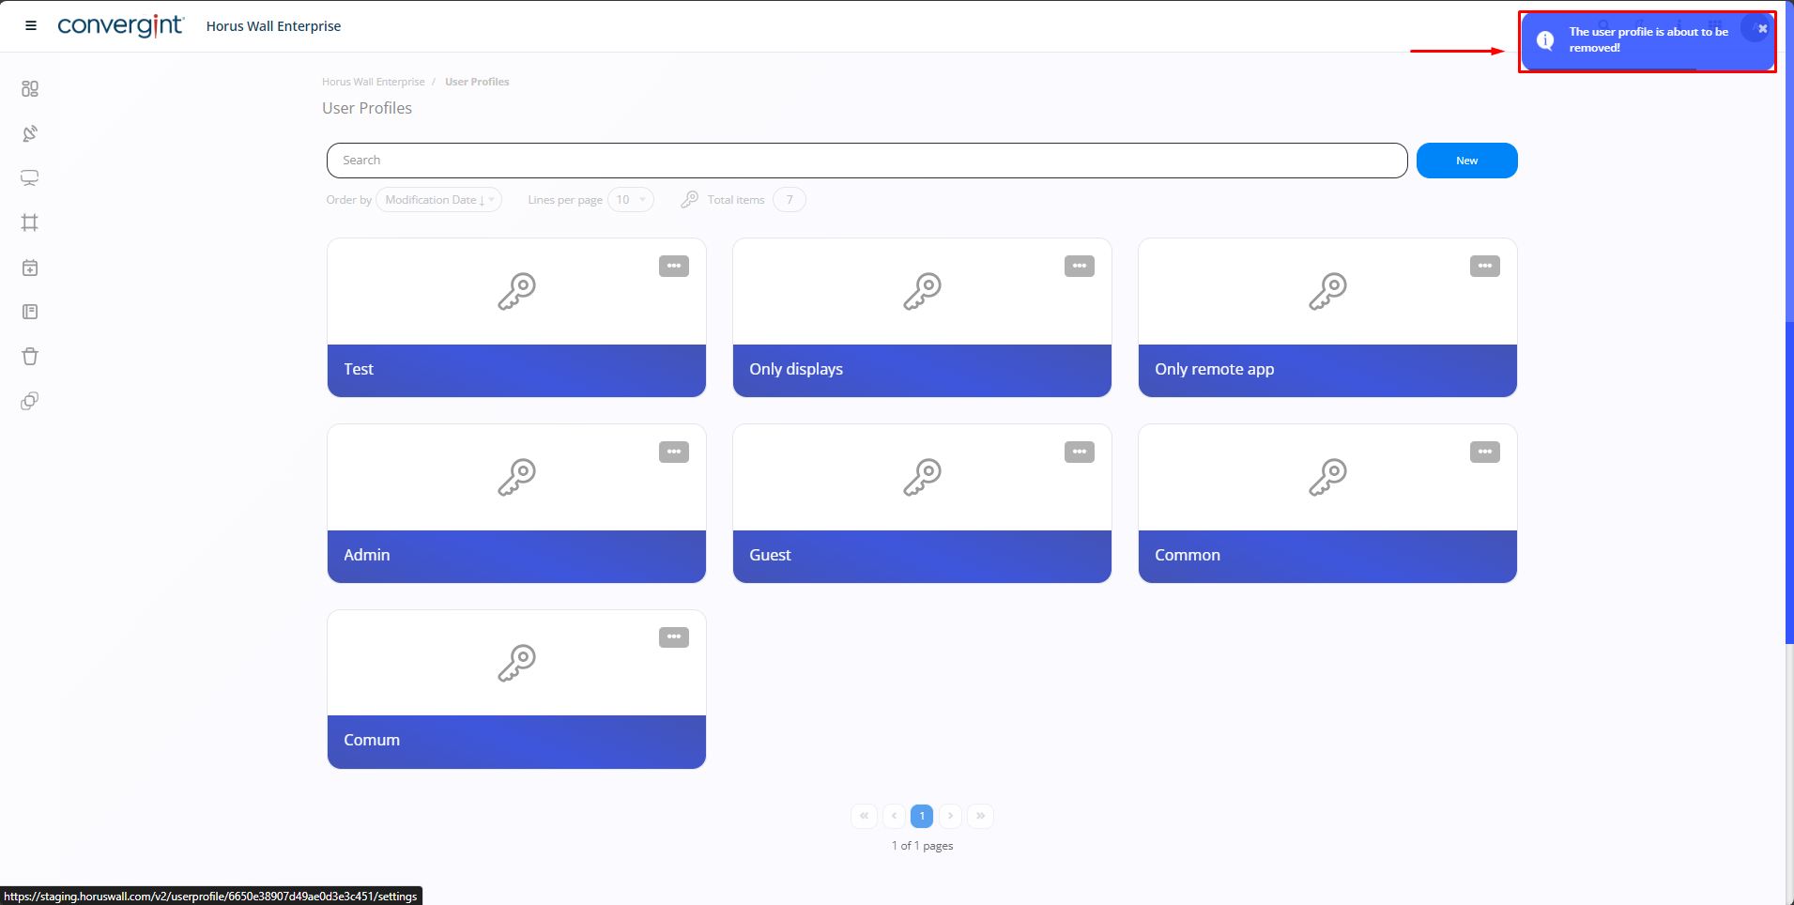Screen dimensions: 1794x905
Task: Select the satellite dish icon in sidebar
Action: pyautogui.click(x=30, y=133)
